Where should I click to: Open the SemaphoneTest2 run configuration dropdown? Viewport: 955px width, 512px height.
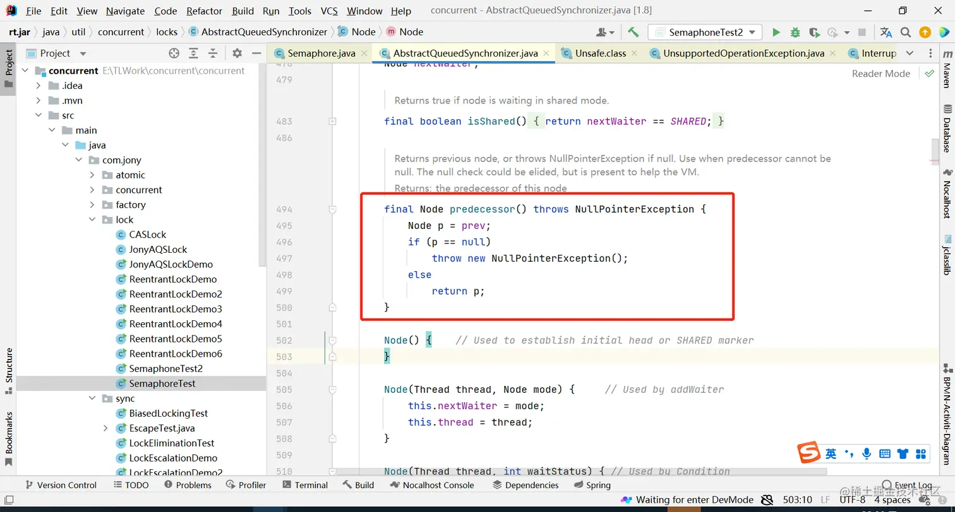[x=705, y=32]
